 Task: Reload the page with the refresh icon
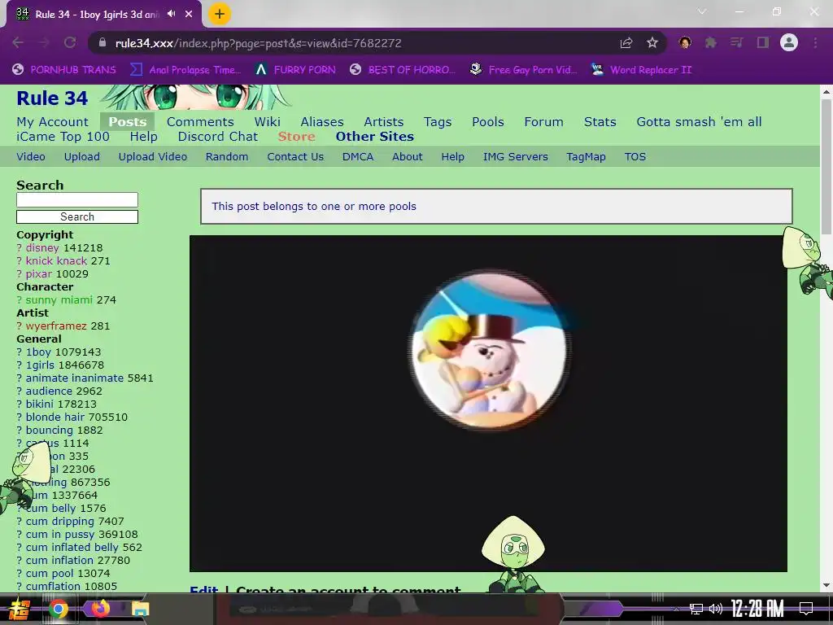click(x=70, y=42)
